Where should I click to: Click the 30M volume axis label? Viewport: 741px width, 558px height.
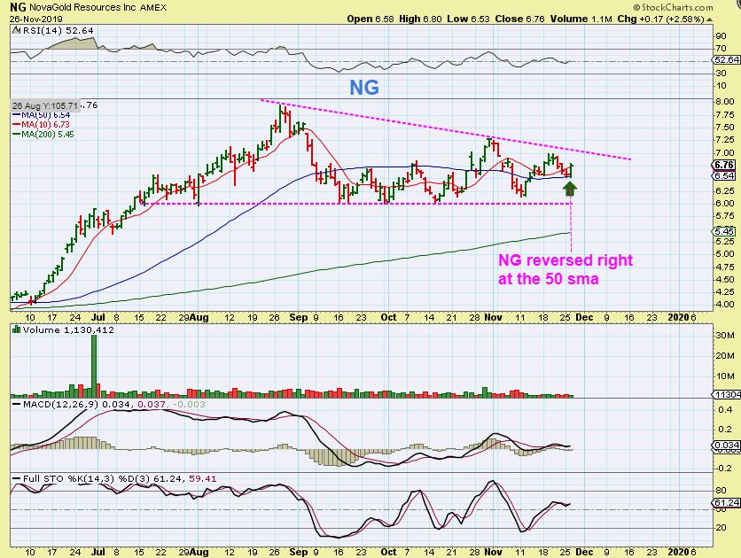pos(725,335)
